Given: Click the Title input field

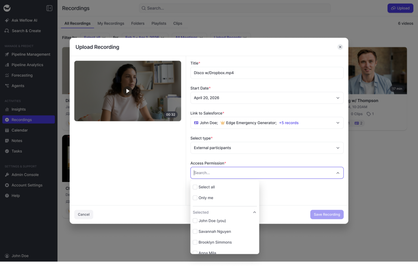Looking at the screenshot, I should [267, 73].
